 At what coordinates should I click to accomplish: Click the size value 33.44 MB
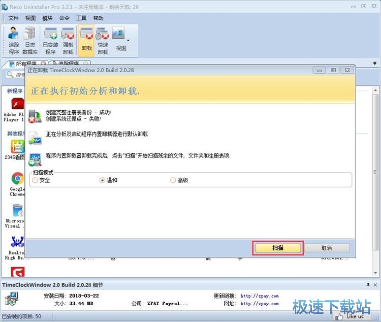(x=81, y=304)
